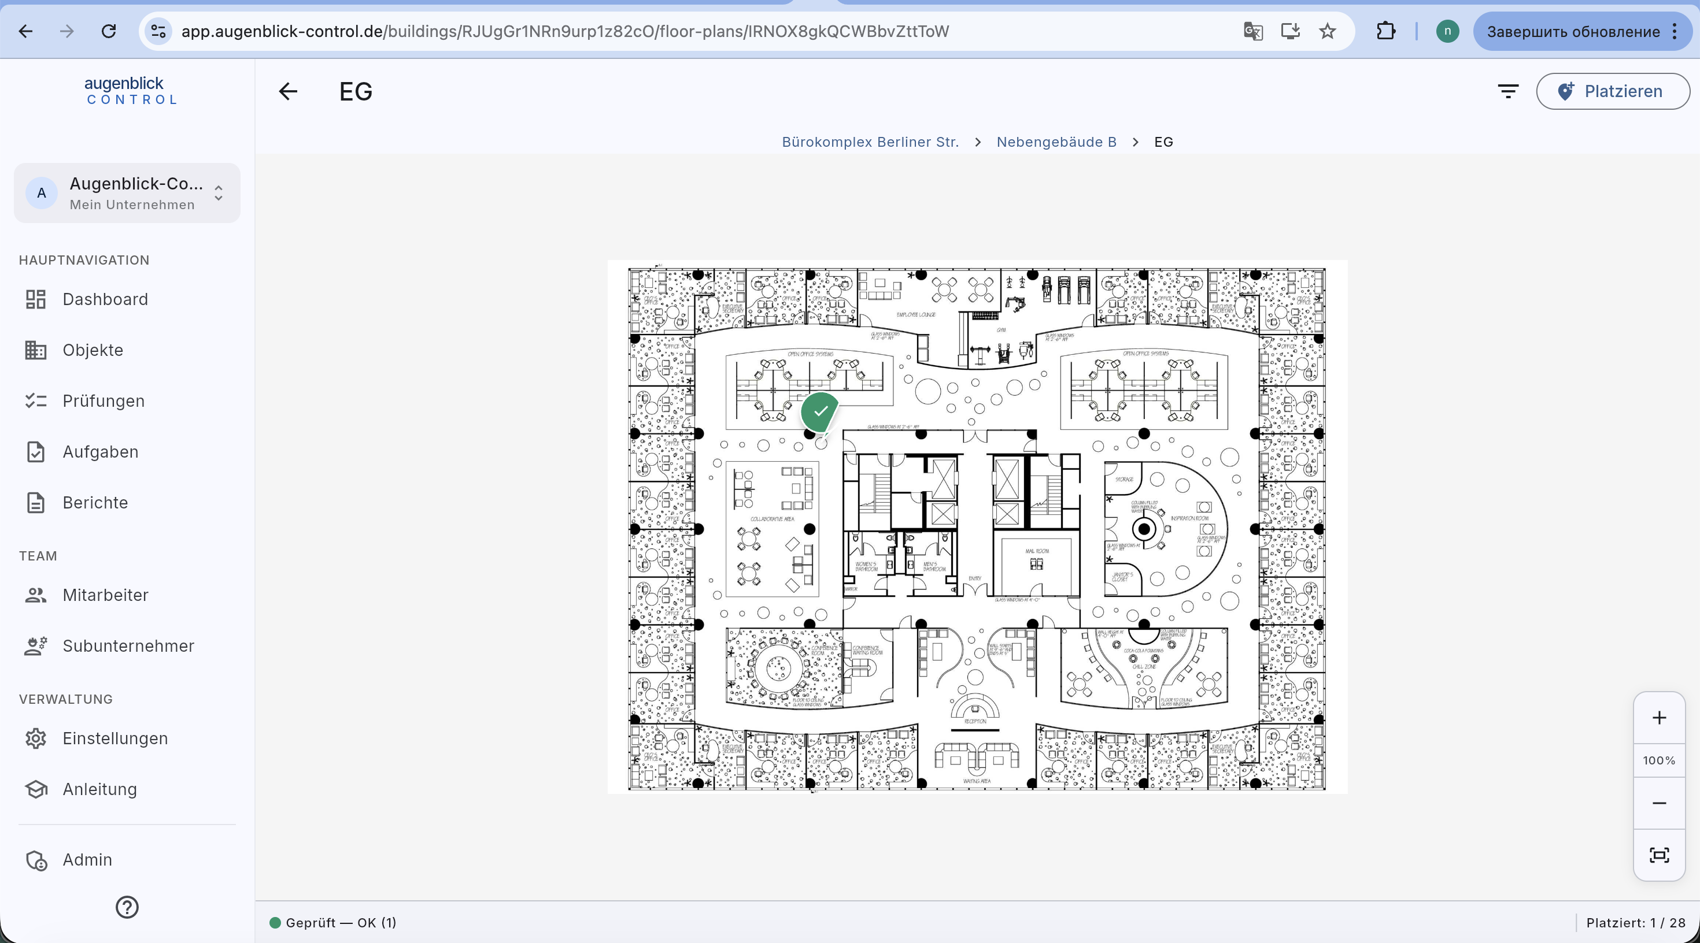1700x943 pixels.
Task: Open the Chrome three-dot menu
Action: click(1675, 31)
